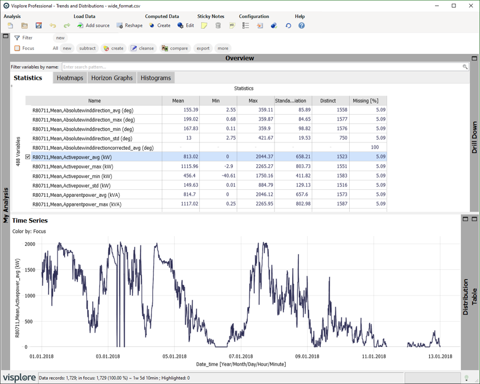Viewport: 480px width, 384px height.
Task: Click the new analysis file icon
Action: point(10,26)
